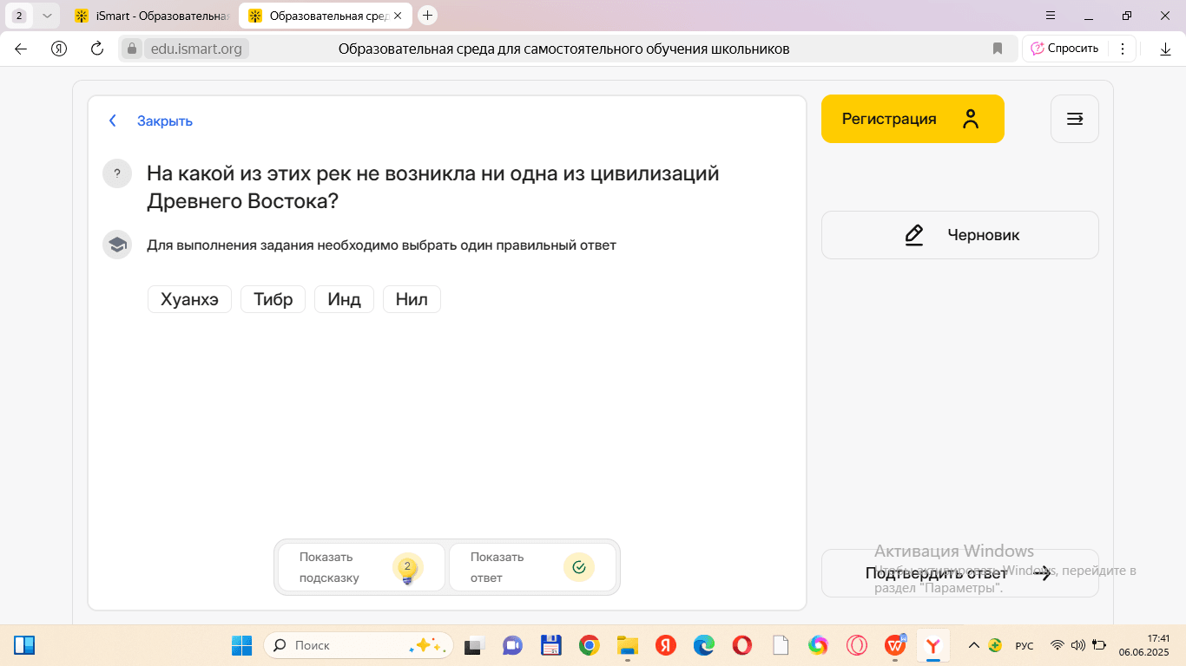Viewport: 1186px width, 666px height.
Task: Pick the Инд answer option
Action: (344, 300)
